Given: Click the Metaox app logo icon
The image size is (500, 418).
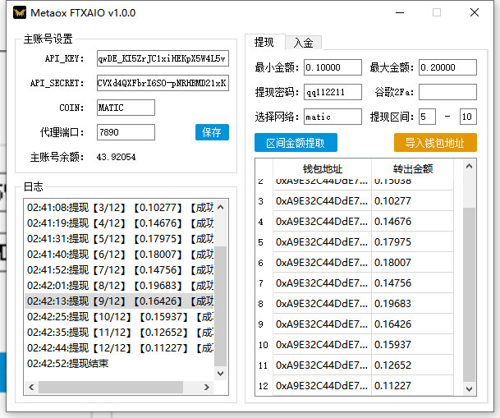Looking at the screenshot, I should click(x=17, y=13).
